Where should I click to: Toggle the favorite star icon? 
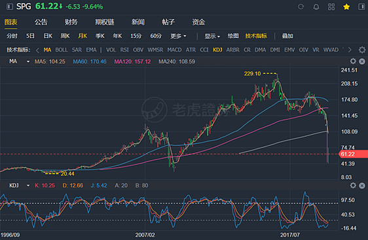click(x=346, y=7)
